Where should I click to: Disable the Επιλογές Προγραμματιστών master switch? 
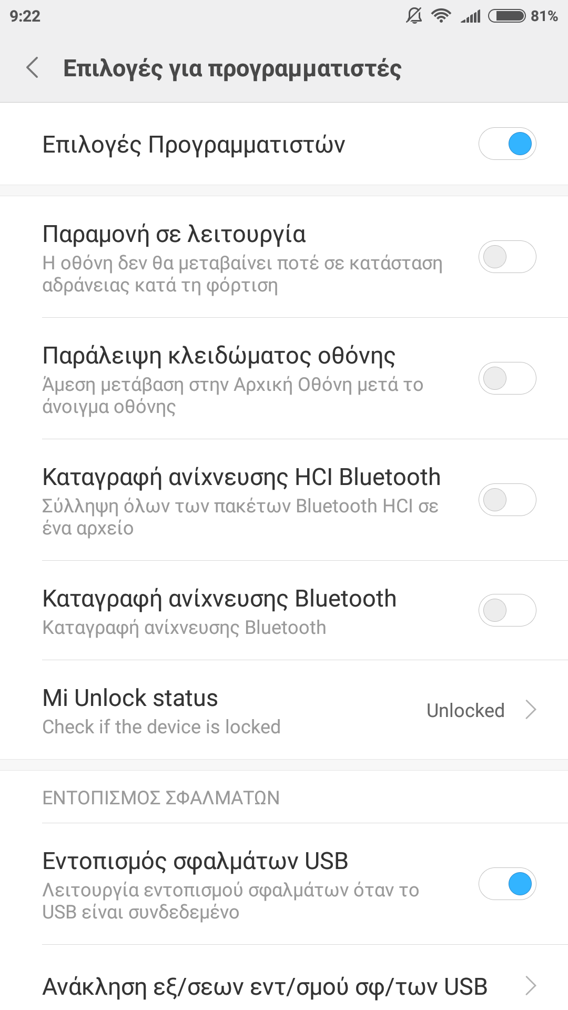(x=507, y=144)
